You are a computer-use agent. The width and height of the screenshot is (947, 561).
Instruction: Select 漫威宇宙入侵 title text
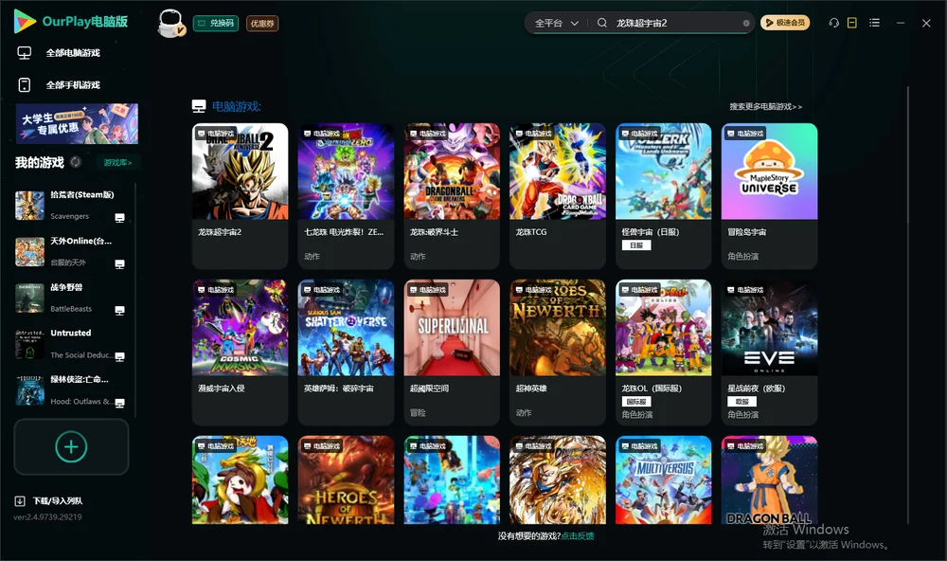click(x=222, y=389)
